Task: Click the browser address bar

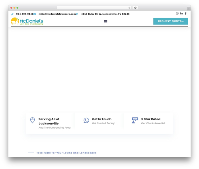Action: coord(94,8)
